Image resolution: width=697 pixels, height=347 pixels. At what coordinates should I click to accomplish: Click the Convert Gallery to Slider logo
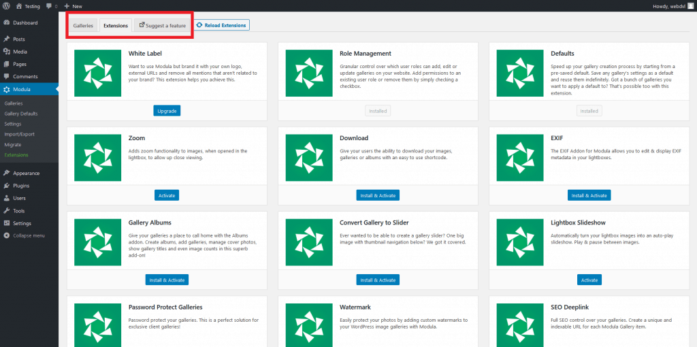tap(309, 242)
